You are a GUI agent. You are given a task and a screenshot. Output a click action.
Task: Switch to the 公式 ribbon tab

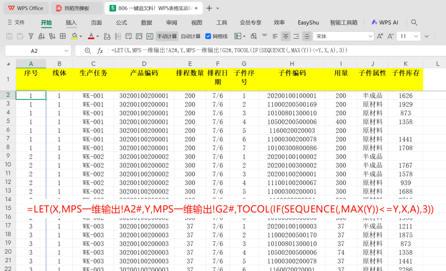click(x=122, y=23)
